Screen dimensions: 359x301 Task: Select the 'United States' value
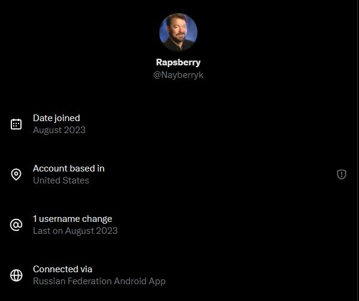pyautogui.click(x=61, y=180)
